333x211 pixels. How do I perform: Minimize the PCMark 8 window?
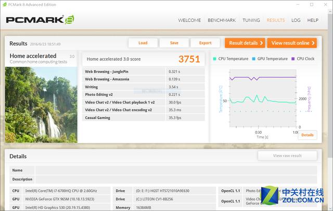click(x=298, y=5)
